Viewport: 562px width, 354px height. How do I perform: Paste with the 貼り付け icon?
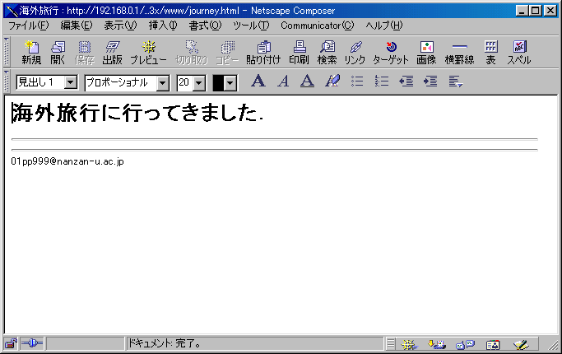tap(263, 53)
